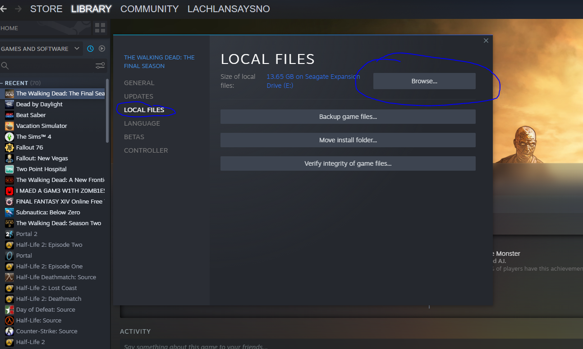Click The Walking Dead: The Final Season title

[159, 62]
